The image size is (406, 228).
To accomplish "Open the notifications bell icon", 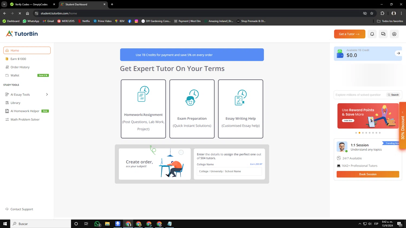I will 372,34.
